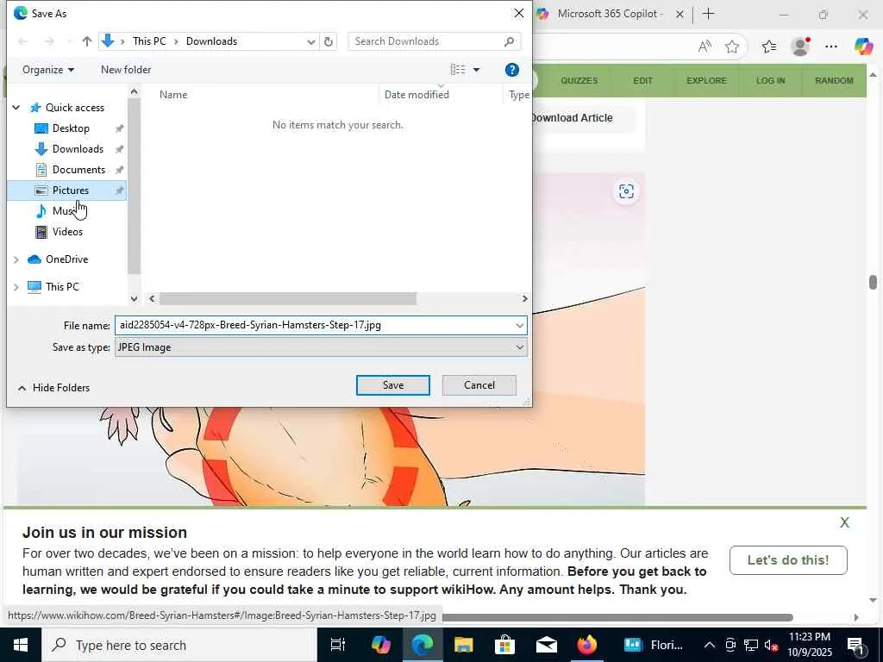The width and height of the screenshot is (883, 662).
Task: Open the address bar path history dropdown
Action: [310, 41]
